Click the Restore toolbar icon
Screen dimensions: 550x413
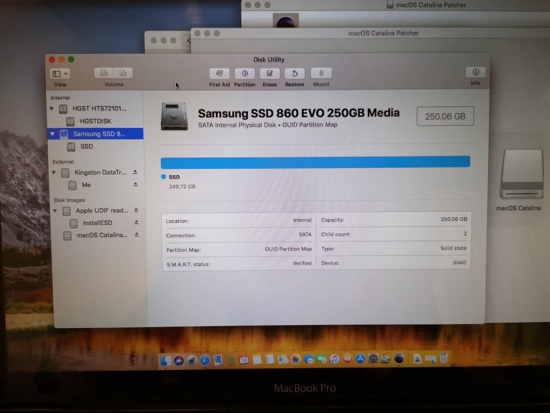point(295,74)
